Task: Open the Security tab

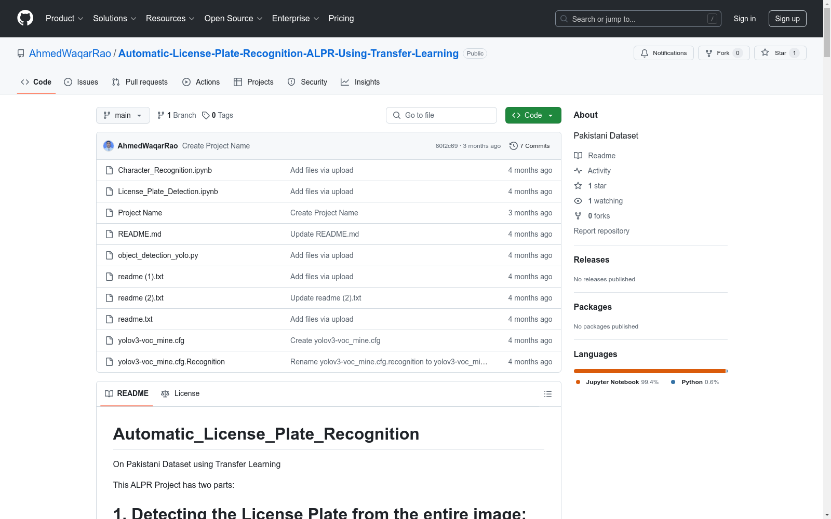Action: click(x=307, y=82)
